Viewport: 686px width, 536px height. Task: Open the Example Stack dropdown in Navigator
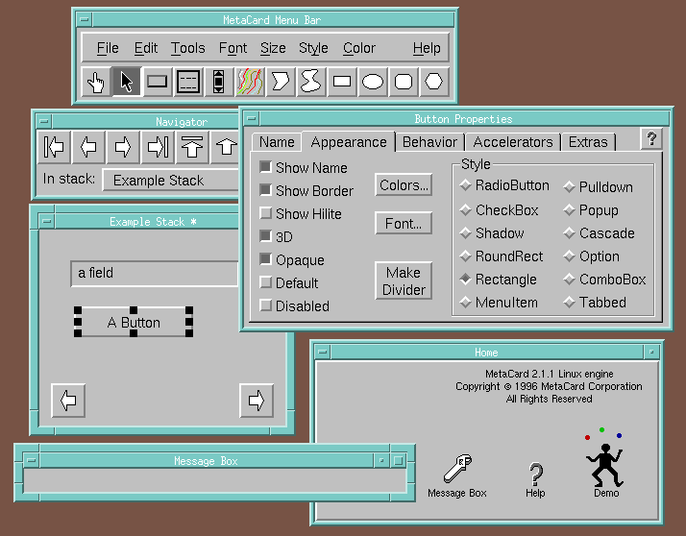pos(171,181)
